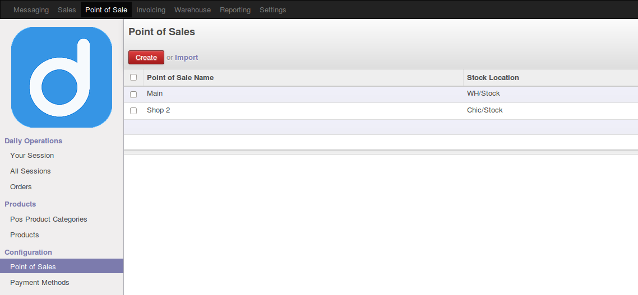Click the Point of Sales page title
Image resolution: width=638 pixels, height=295 pixels.
point(161,32)
